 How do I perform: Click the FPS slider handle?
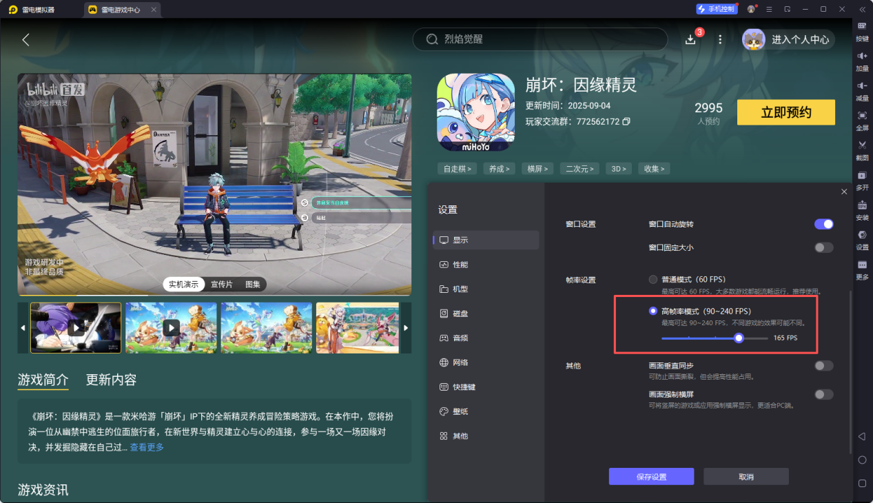click(739, 338)
